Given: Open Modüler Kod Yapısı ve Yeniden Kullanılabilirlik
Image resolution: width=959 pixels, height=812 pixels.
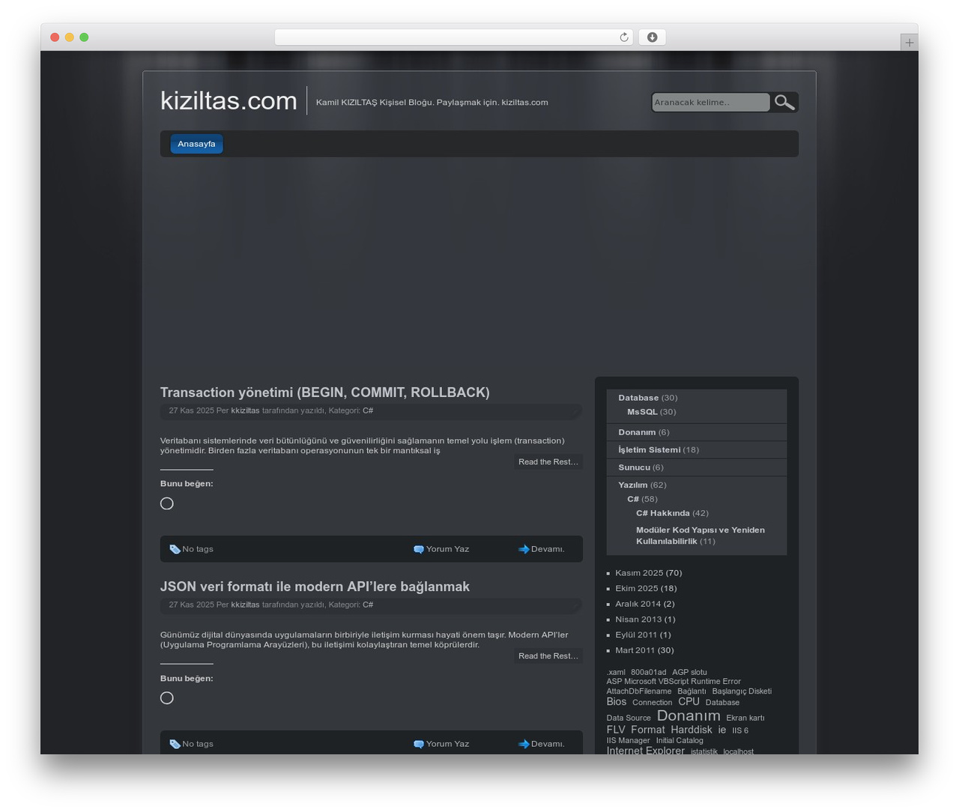Looking at the screenshot, I should 701,536.
